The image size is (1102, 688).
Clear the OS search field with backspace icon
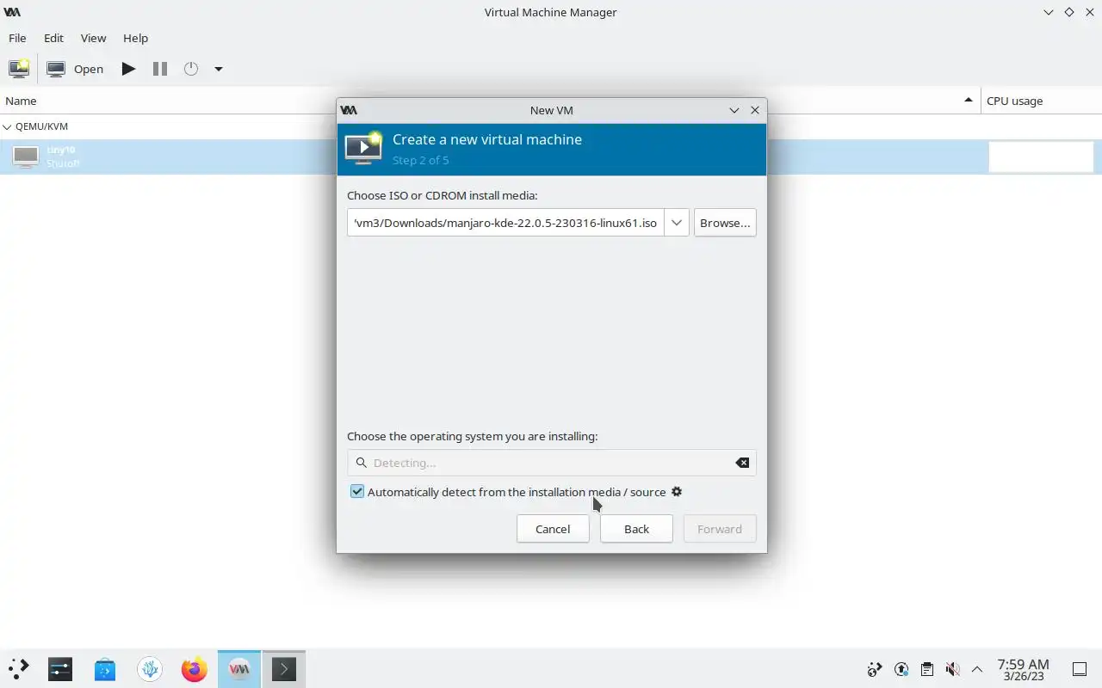pyautogui.click(x=742, y=463)
